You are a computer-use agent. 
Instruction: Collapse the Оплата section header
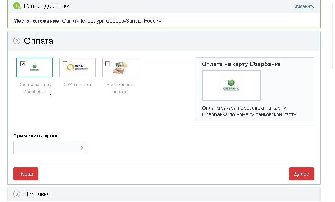(39, 41)
